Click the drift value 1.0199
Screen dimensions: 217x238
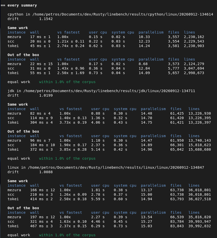click(x=46, y=95)
